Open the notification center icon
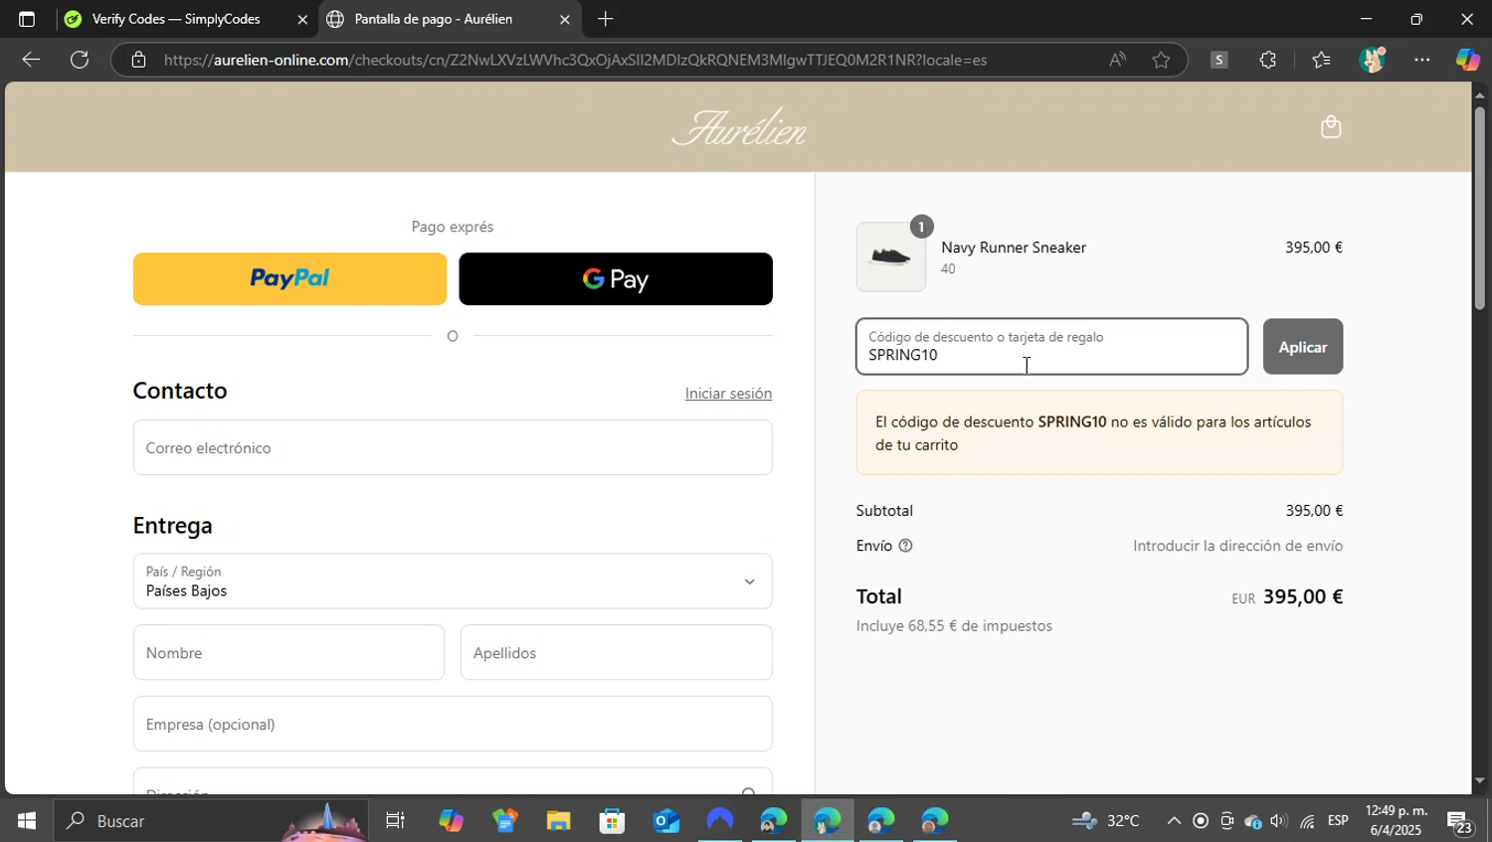The width and height of the screenshot is (1492, 842). coord(1459,822)
